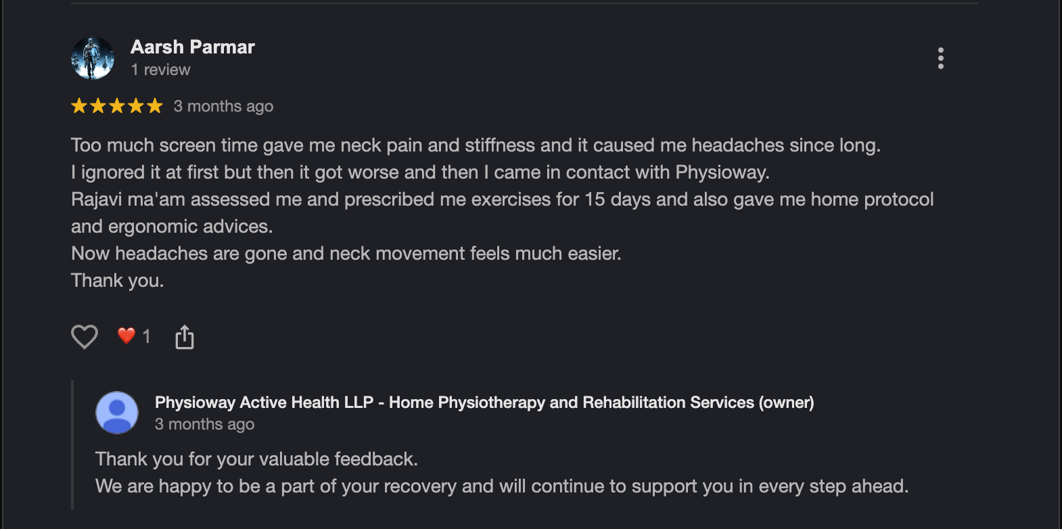1062x529 pixels.
Task: Click the "1 review" text under the reviewer name
Action: pyautogui.click(x=160, y=70)
